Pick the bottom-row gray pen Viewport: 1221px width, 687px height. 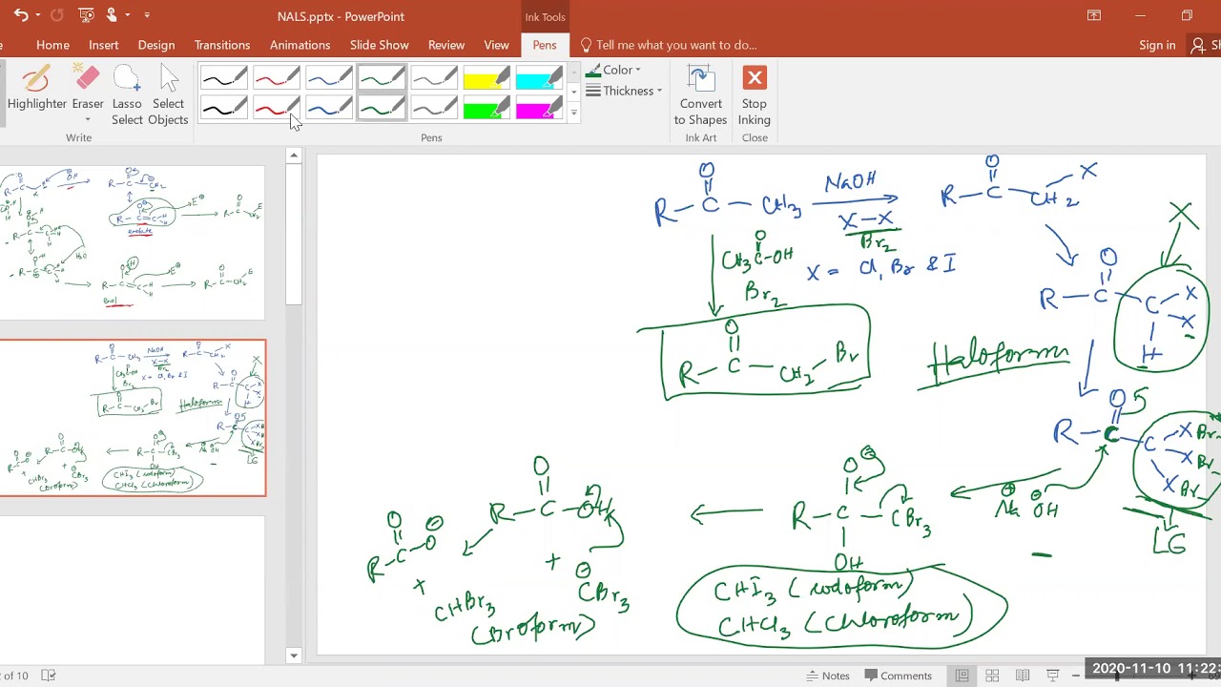(x=434, y=108)
